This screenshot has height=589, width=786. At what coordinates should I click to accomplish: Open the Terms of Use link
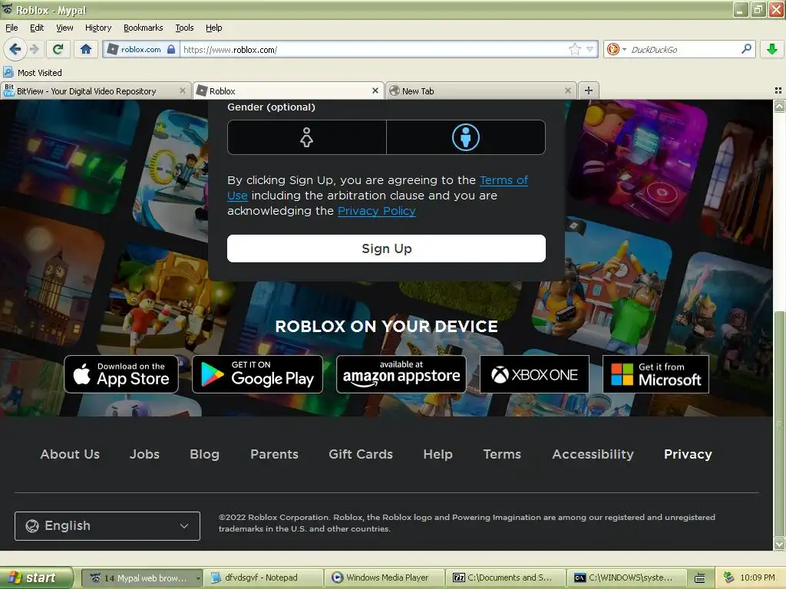tap(504, 180)
